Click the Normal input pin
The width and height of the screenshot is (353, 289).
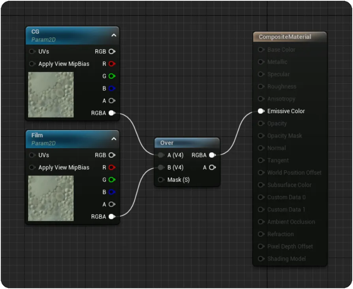pos(261,148)
